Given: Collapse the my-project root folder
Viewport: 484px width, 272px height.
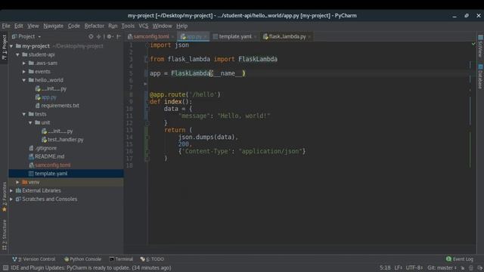Looking at the screenshot, I should click(x=12, y=46).
